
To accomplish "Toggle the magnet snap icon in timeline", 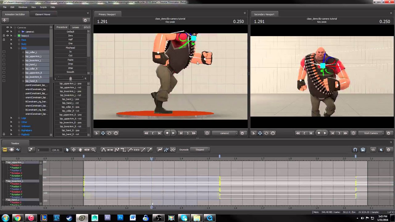I will tap(355, 150).
